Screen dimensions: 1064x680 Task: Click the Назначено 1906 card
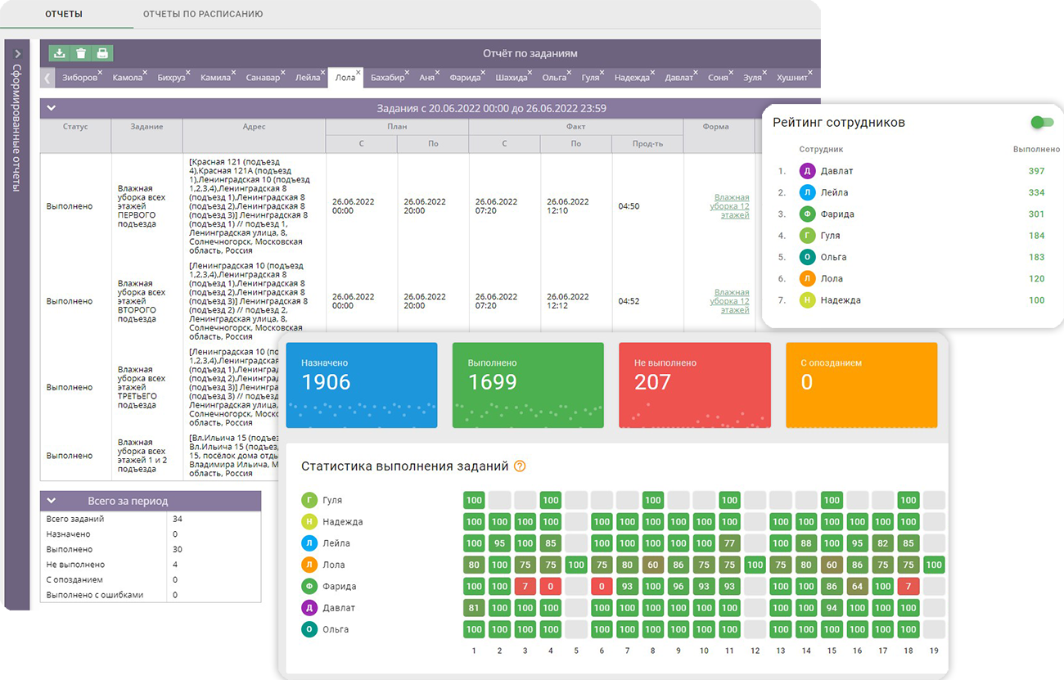point(362,385)
